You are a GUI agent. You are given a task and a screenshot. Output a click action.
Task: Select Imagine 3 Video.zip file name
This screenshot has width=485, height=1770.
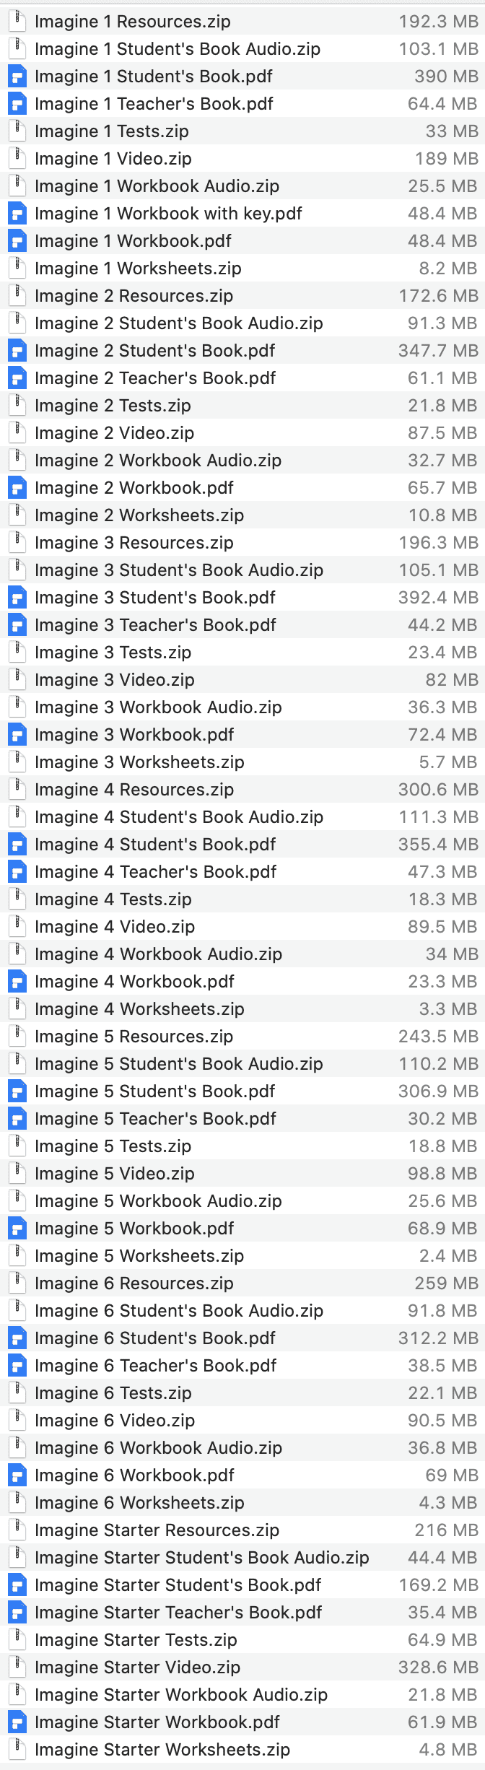coord(115,680)
